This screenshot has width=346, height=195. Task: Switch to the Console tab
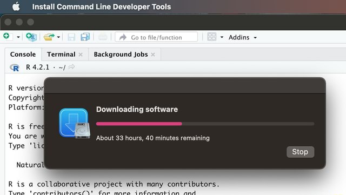coord(23,54)
